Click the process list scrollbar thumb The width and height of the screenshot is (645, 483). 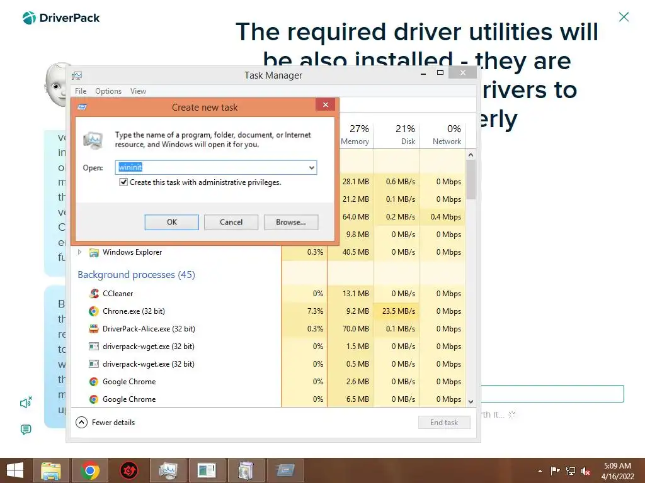(x=471, y=179)
